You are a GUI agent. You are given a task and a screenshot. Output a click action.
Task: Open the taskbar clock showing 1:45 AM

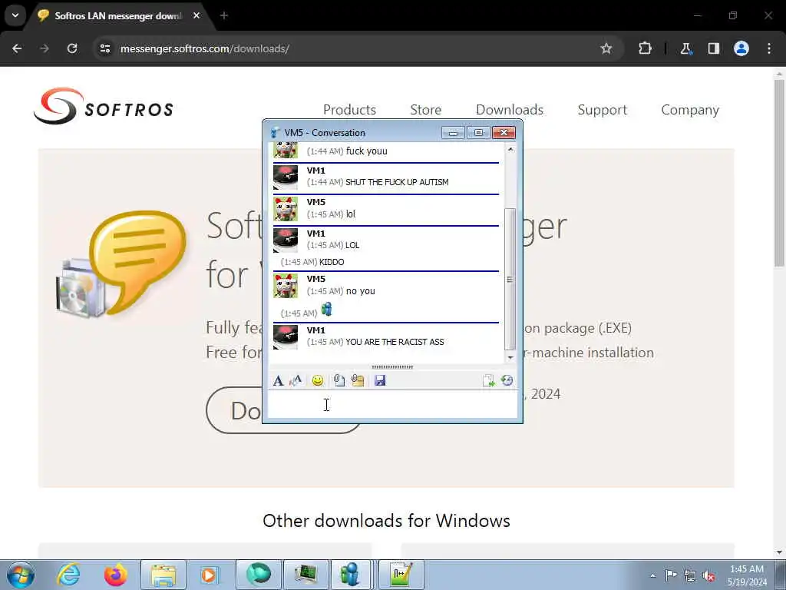point(747,575)
